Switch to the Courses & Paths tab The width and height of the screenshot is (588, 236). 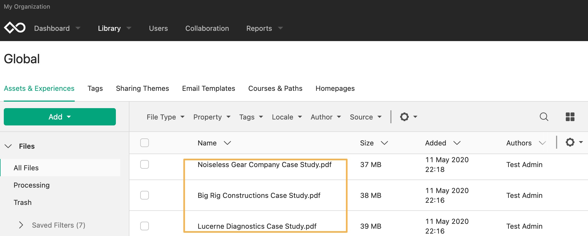point(275,88)
